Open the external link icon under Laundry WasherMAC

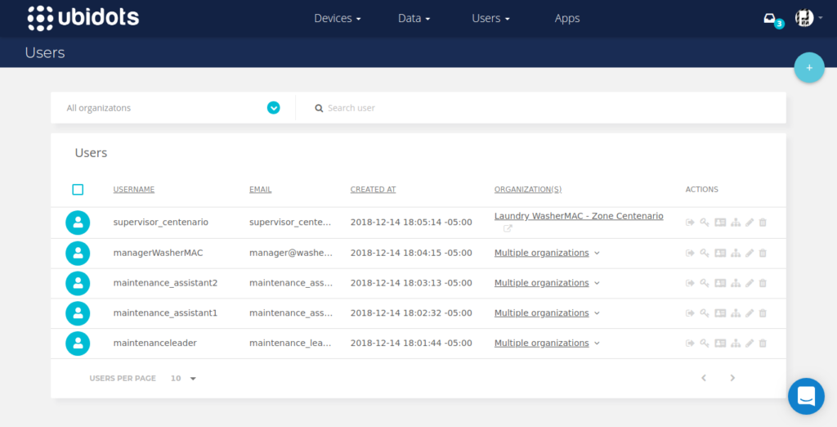[508, 228]
